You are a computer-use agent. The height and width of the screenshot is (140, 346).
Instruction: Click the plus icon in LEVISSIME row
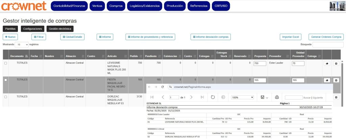pyautogui.click(x=336, y=63)
